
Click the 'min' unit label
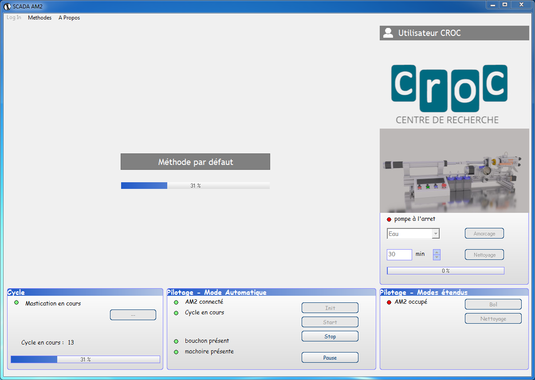pos(420,254)
